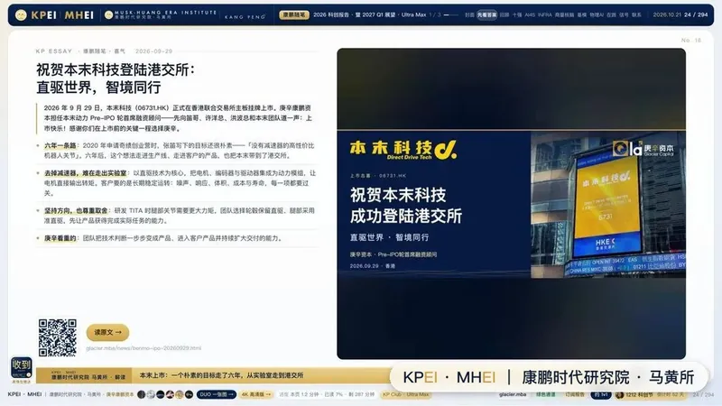
Task: Click the first round avatar in footer
Action: click(x=142, y=394)
